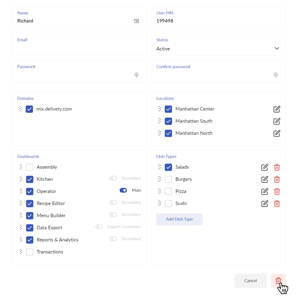Uncheck the Manhattan South location
This screenshot has width=299, height=303.
168,121
